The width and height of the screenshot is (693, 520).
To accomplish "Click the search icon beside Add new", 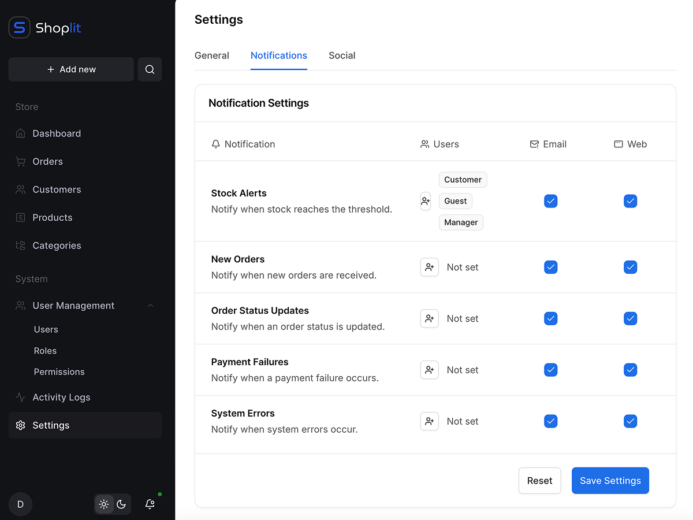I will click(x=150, y=69).
